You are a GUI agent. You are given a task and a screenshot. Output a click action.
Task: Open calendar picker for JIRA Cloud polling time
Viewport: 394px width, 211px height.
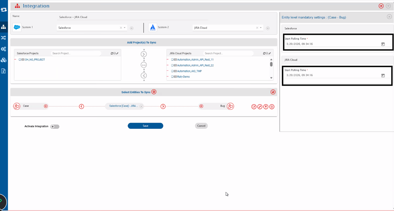pyautogui.click(x=383, y=75)
